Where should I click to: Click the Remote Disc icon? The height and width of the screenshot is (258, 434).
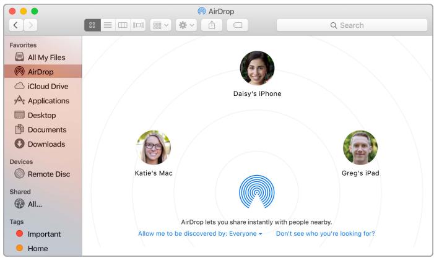(x=19, y=173)
